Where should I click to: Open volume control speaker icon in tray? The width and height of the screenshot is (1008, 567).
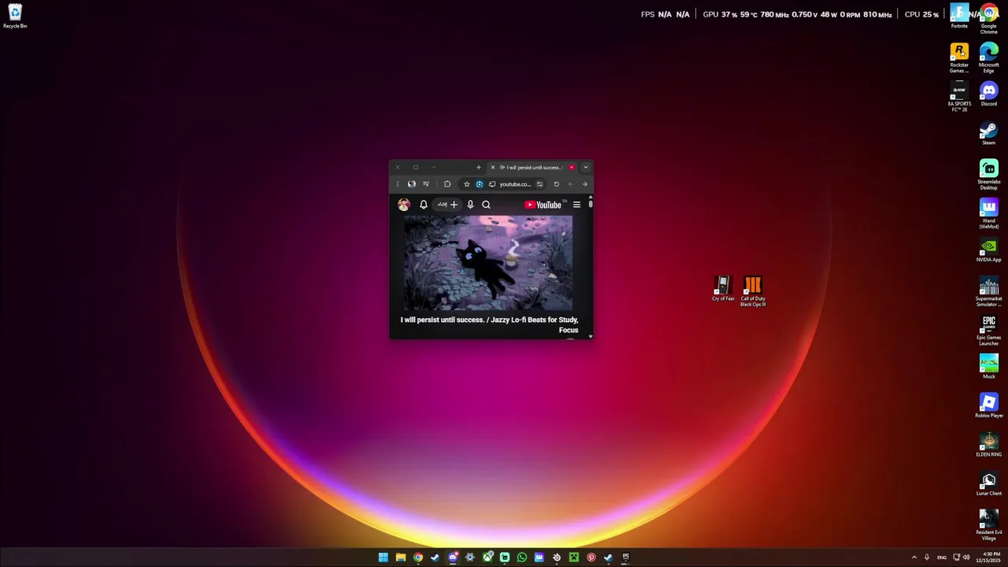tap(966, 558)
